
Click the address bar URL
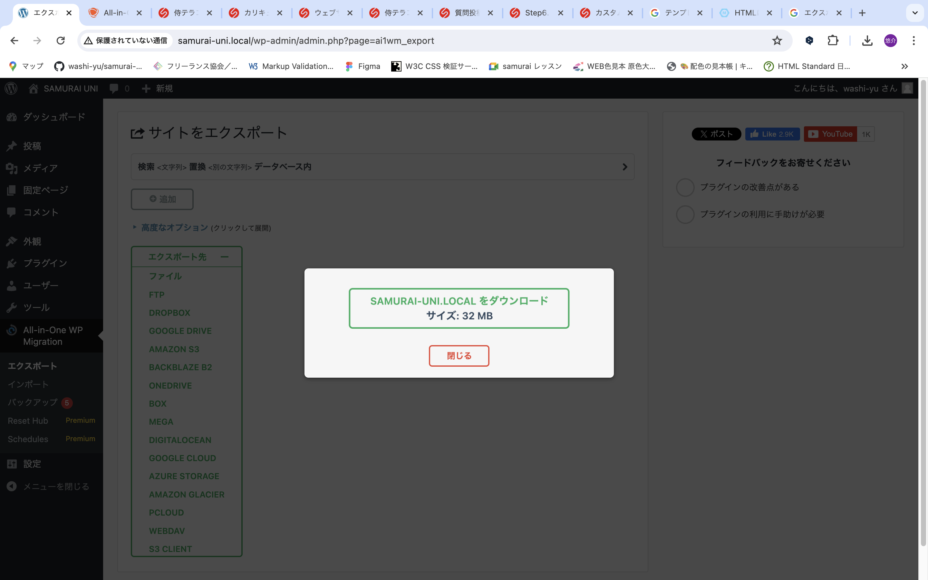point(305,41)
